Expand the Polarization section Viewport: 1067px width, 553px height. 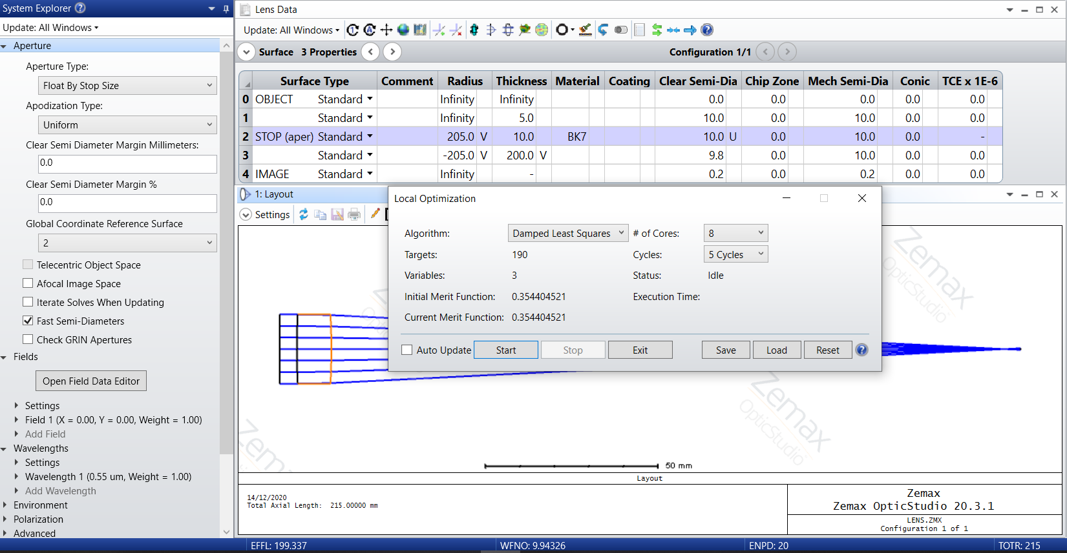pyautogui.click(x=5, y=519)
